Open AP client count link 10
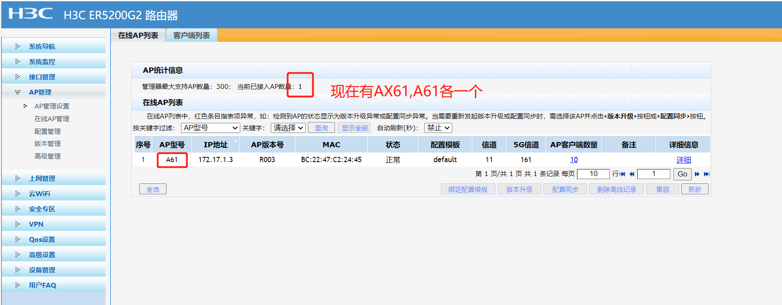This screenshot has width=782, height=305. pos(574,159)
